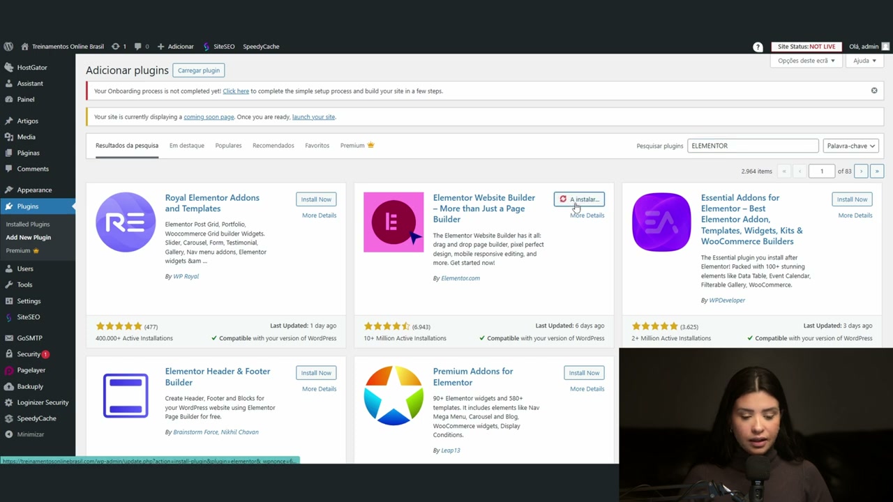Click the Carregar plugin button
The image size is (893, 502).
pos(199,70)
